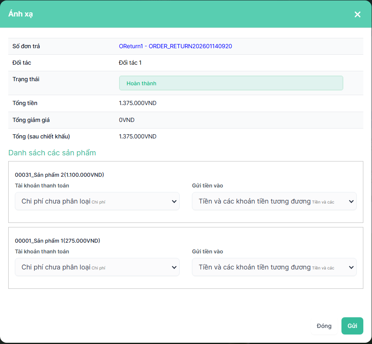Open Tài khoản thanh toán dropdown for Sản phẩm 1
This screenshot has width=372, height=344.
[97, 267]
